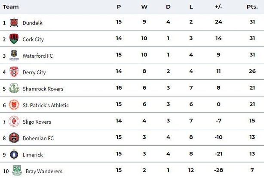Click the St. Patrick's Athletic crest

[14, 105]
